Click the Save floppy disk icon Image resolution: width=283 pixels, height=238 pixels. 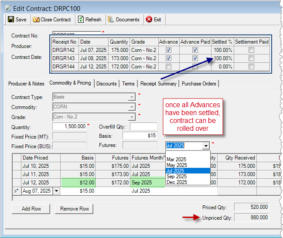tap(11, 19)
